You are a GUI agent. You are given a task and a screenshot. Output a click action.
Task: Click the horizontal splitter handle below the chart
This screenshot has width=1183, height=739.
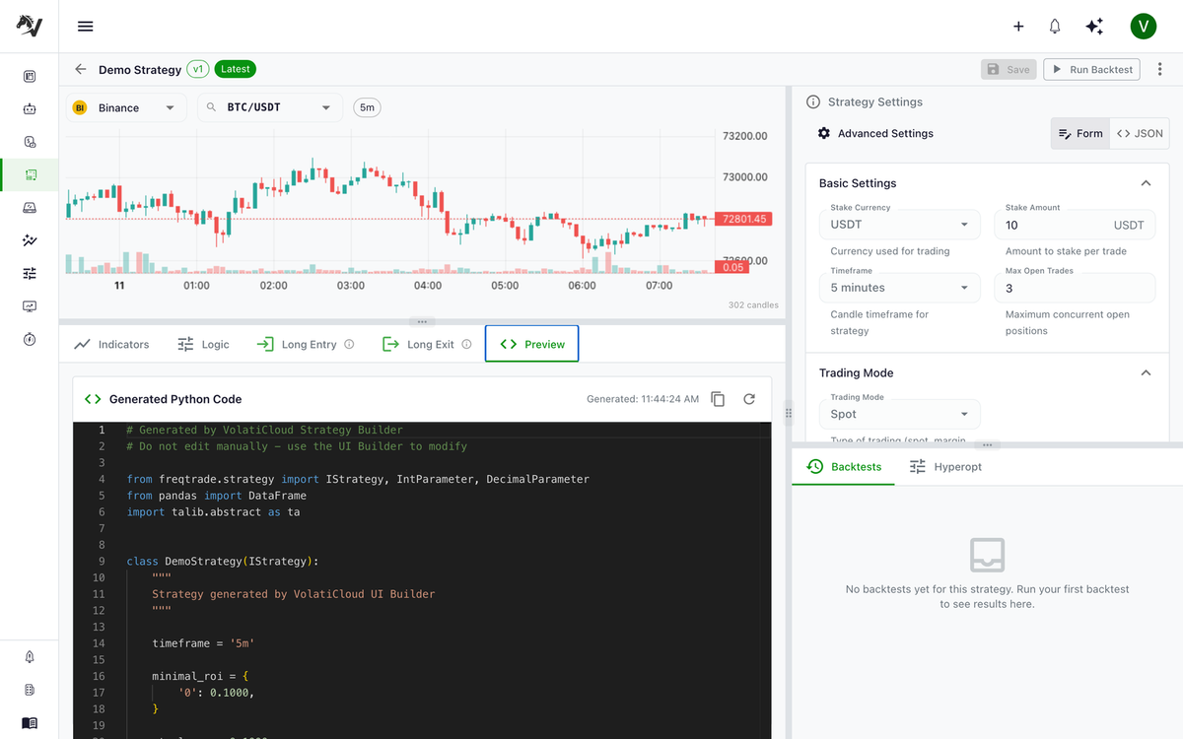tap(422, 321)
